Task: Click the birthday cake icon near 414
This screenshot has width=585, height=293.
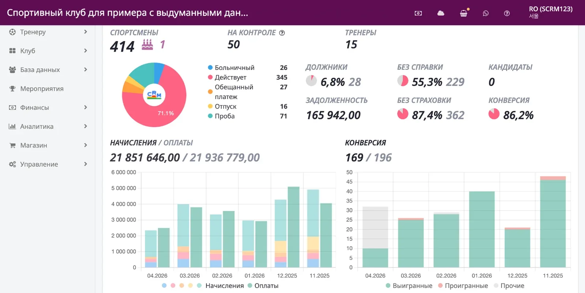Action: [147, 45]
